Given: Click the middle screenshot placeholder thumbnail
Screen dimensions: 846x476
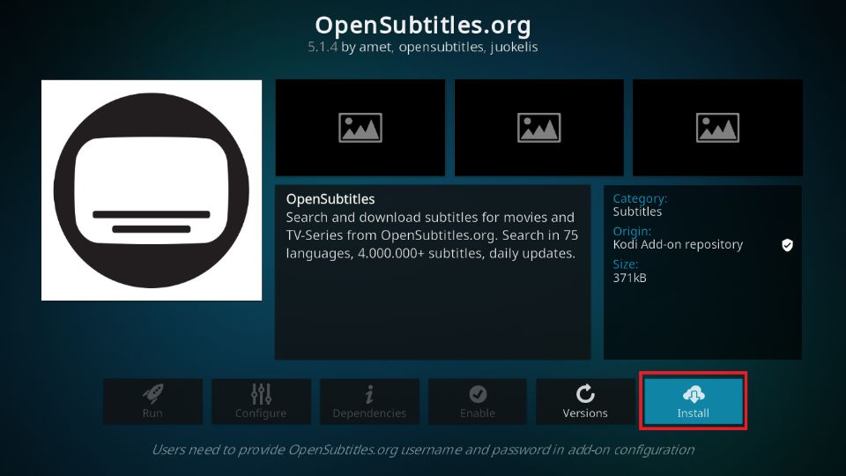Looking at the screenshot, I should [x=539, y=127].
